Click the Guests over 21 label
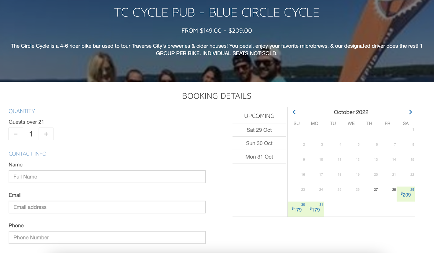The height and width of the screenshot is (253, 434). coord(26,122)
